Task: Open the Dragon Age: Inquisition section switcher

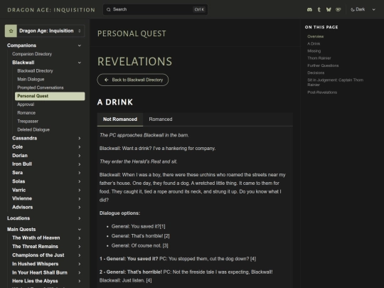Action: [45, 31]
